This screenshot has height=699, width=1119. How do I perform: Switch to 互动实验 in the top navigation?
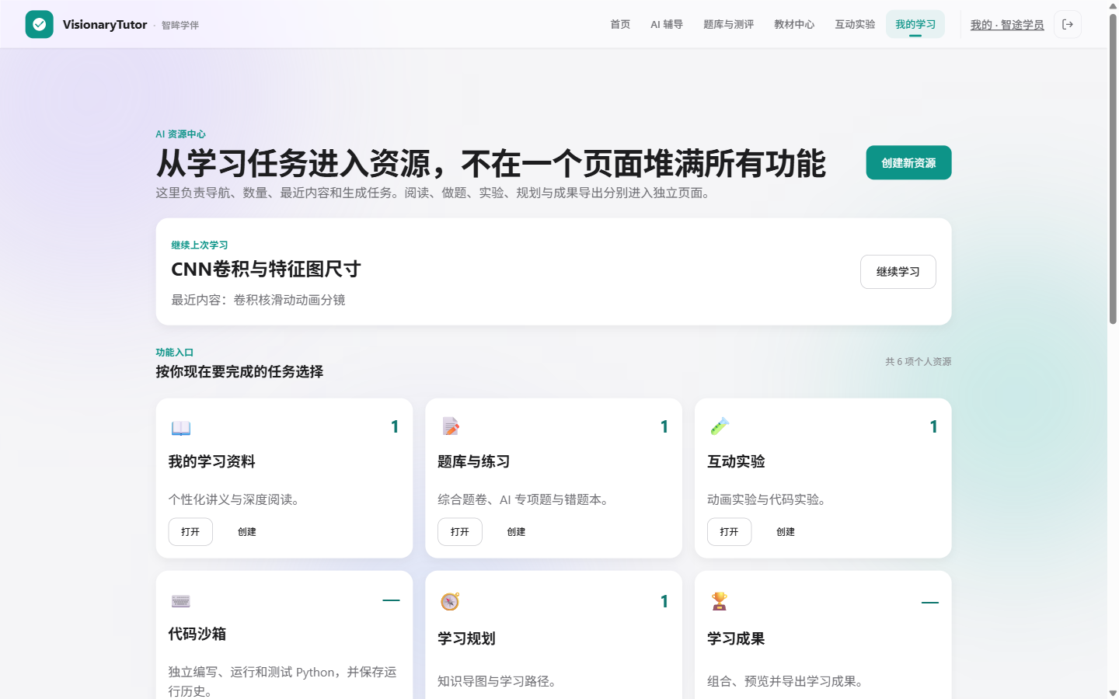point(855,24)
